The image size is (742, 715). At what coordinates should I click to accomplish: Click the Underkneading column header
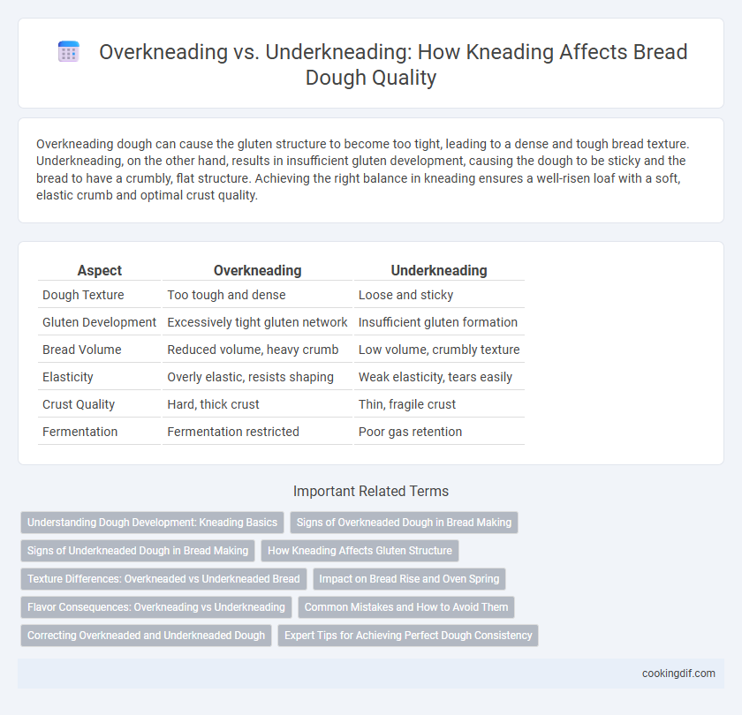click(x=439, y=270)
